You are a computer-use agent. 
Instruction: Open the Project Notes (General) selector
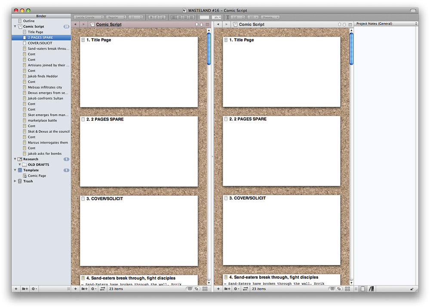pyautogui.click(x=385, y=24)
